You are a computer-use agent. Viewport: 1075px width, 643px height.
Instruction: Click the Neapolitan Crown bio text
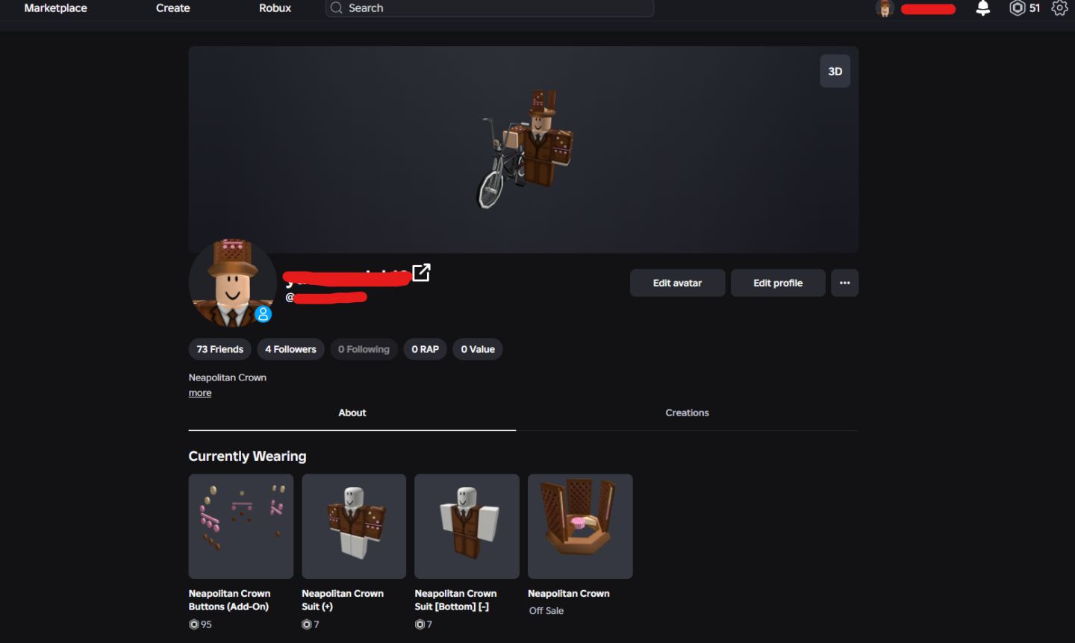228,377
